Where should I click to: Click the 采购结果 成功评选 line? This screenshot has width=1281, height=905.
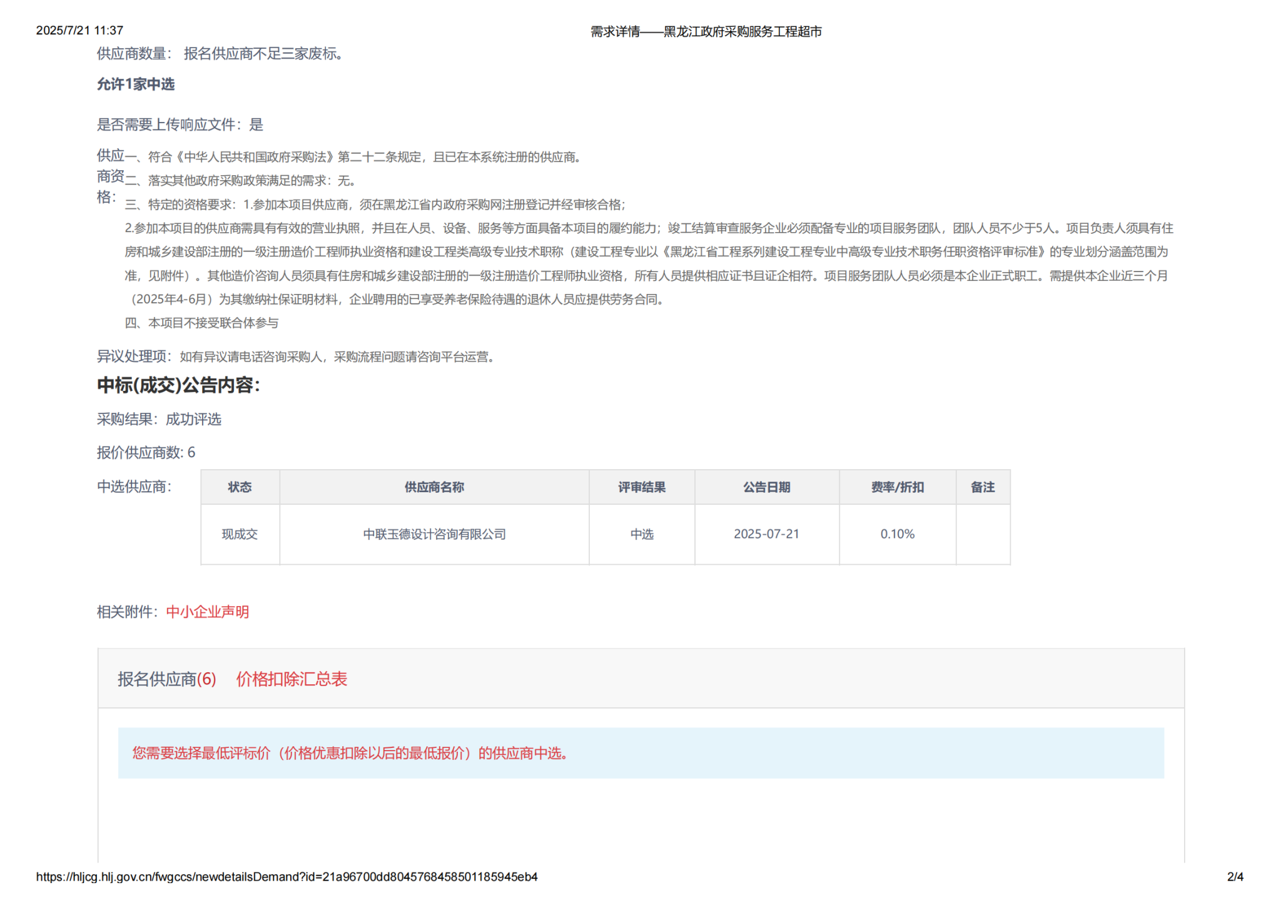pyautogui.click(x=159, y=419)
